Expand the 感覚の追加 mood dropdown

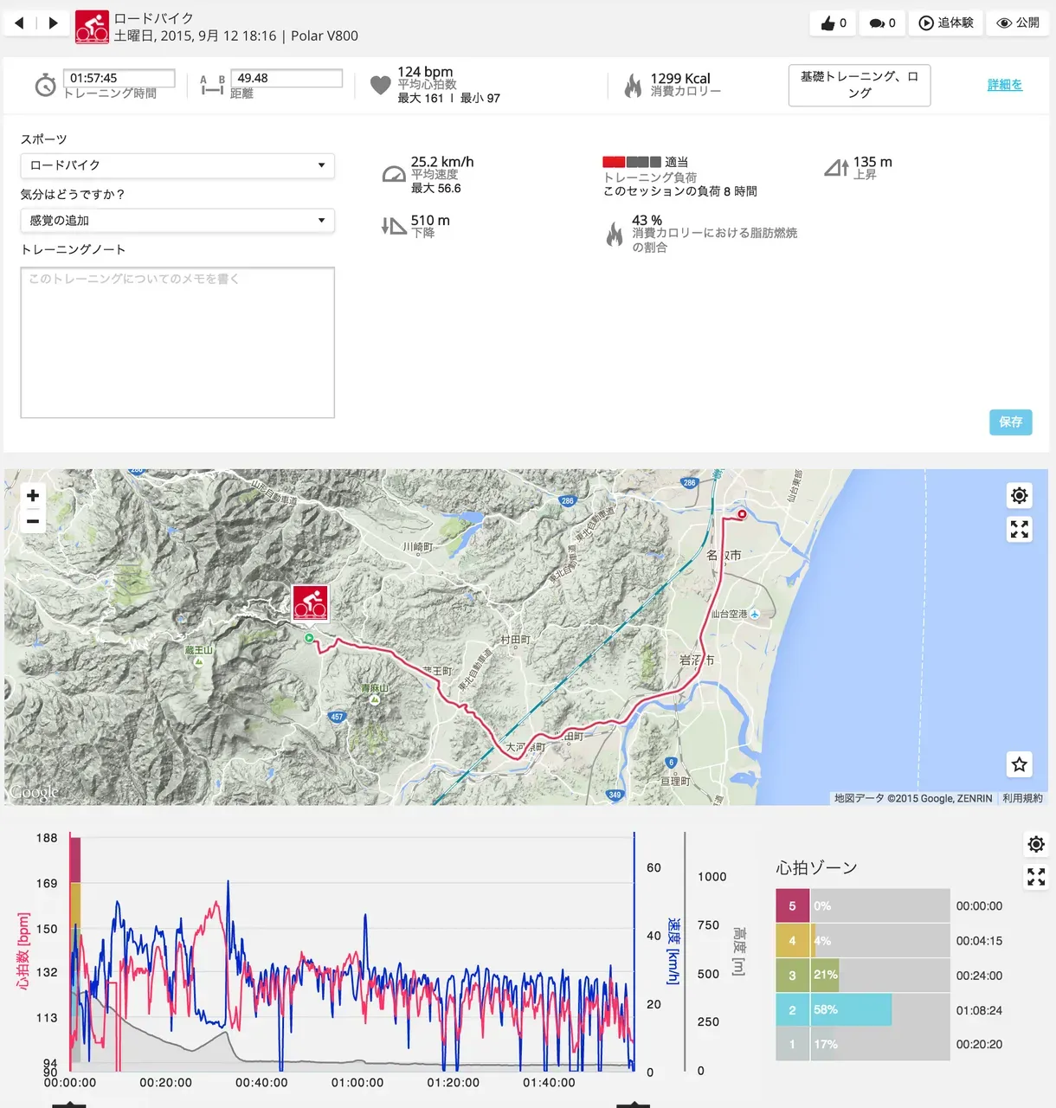(x=177, y=221)
